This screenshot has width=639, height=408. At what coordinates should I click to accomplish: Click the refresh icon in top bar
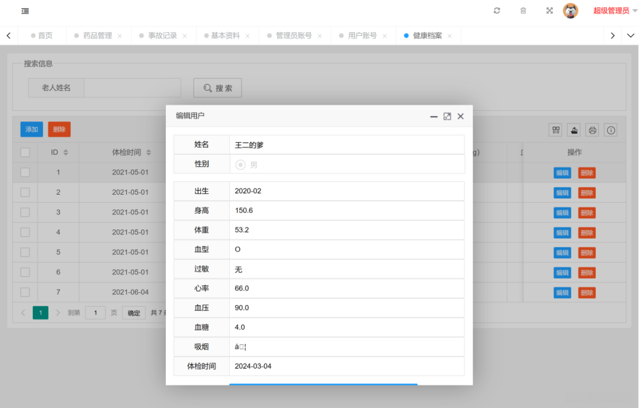click(x=497, y=11)
